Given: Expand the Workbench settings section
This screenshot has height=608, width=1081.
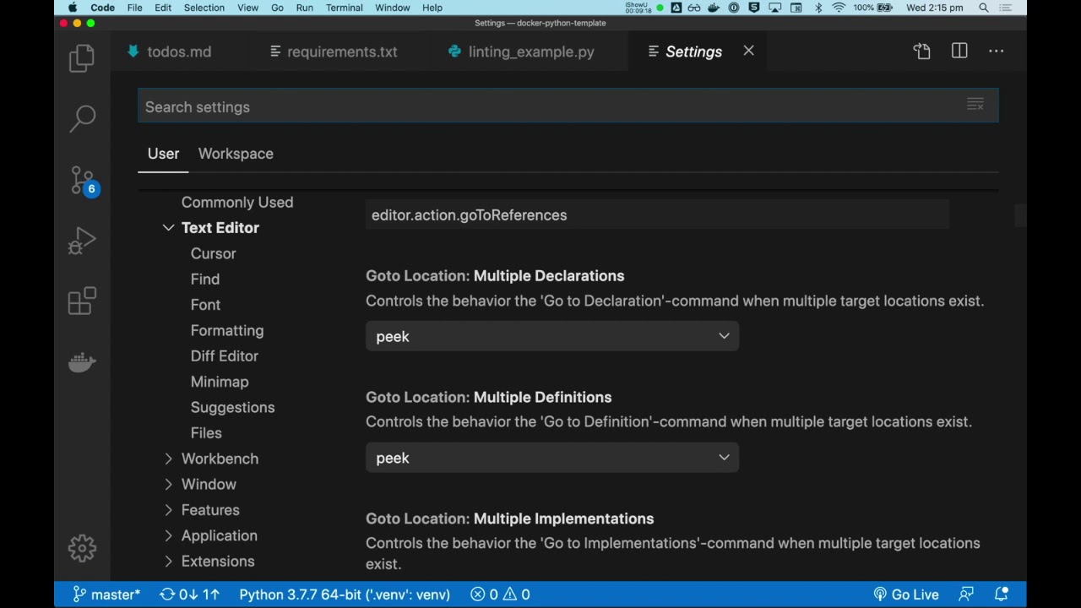Looking at the screenshot, I should [x=168, y=459].
